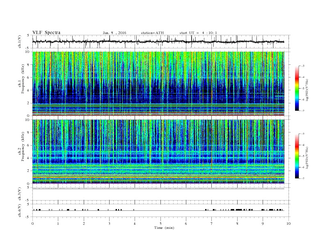
Task: Click the "-7" label on ch.2 color bar
Action: click(303, 178)
